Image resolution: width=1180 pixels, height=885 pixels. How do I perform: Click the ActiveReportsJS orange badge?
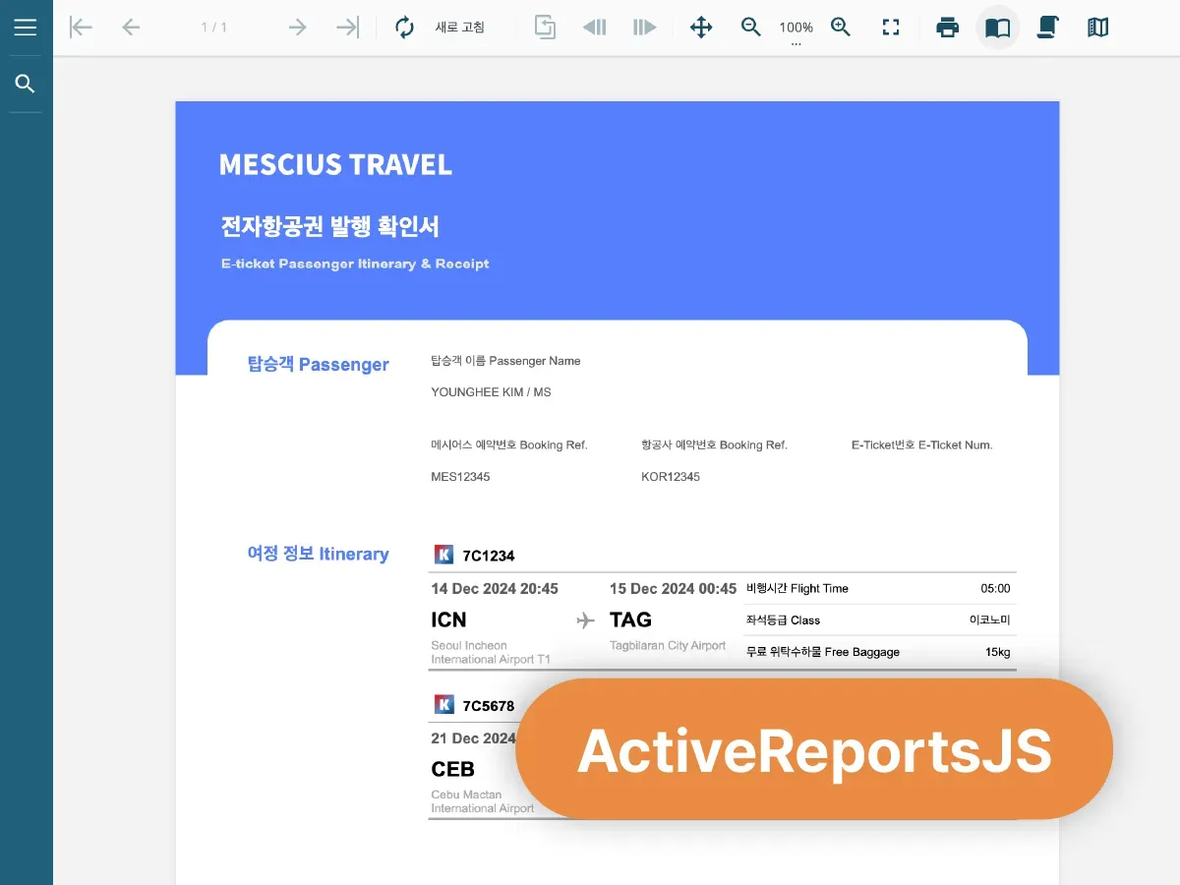tap(814, 749)
